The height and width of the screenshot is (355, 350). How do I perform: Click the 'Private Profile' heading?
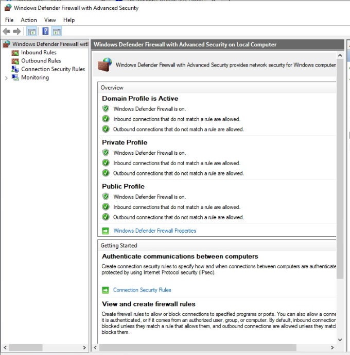pos(125,142)
